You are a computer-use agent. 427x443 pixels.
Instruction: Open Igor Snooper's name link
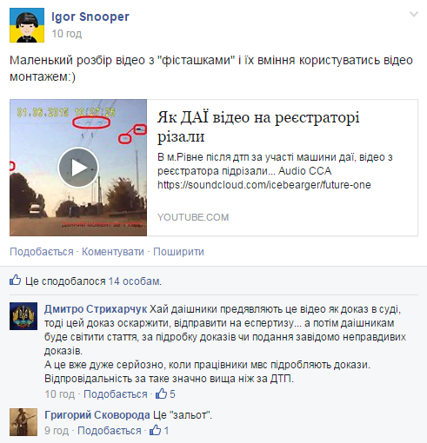(x=90, y=17)
